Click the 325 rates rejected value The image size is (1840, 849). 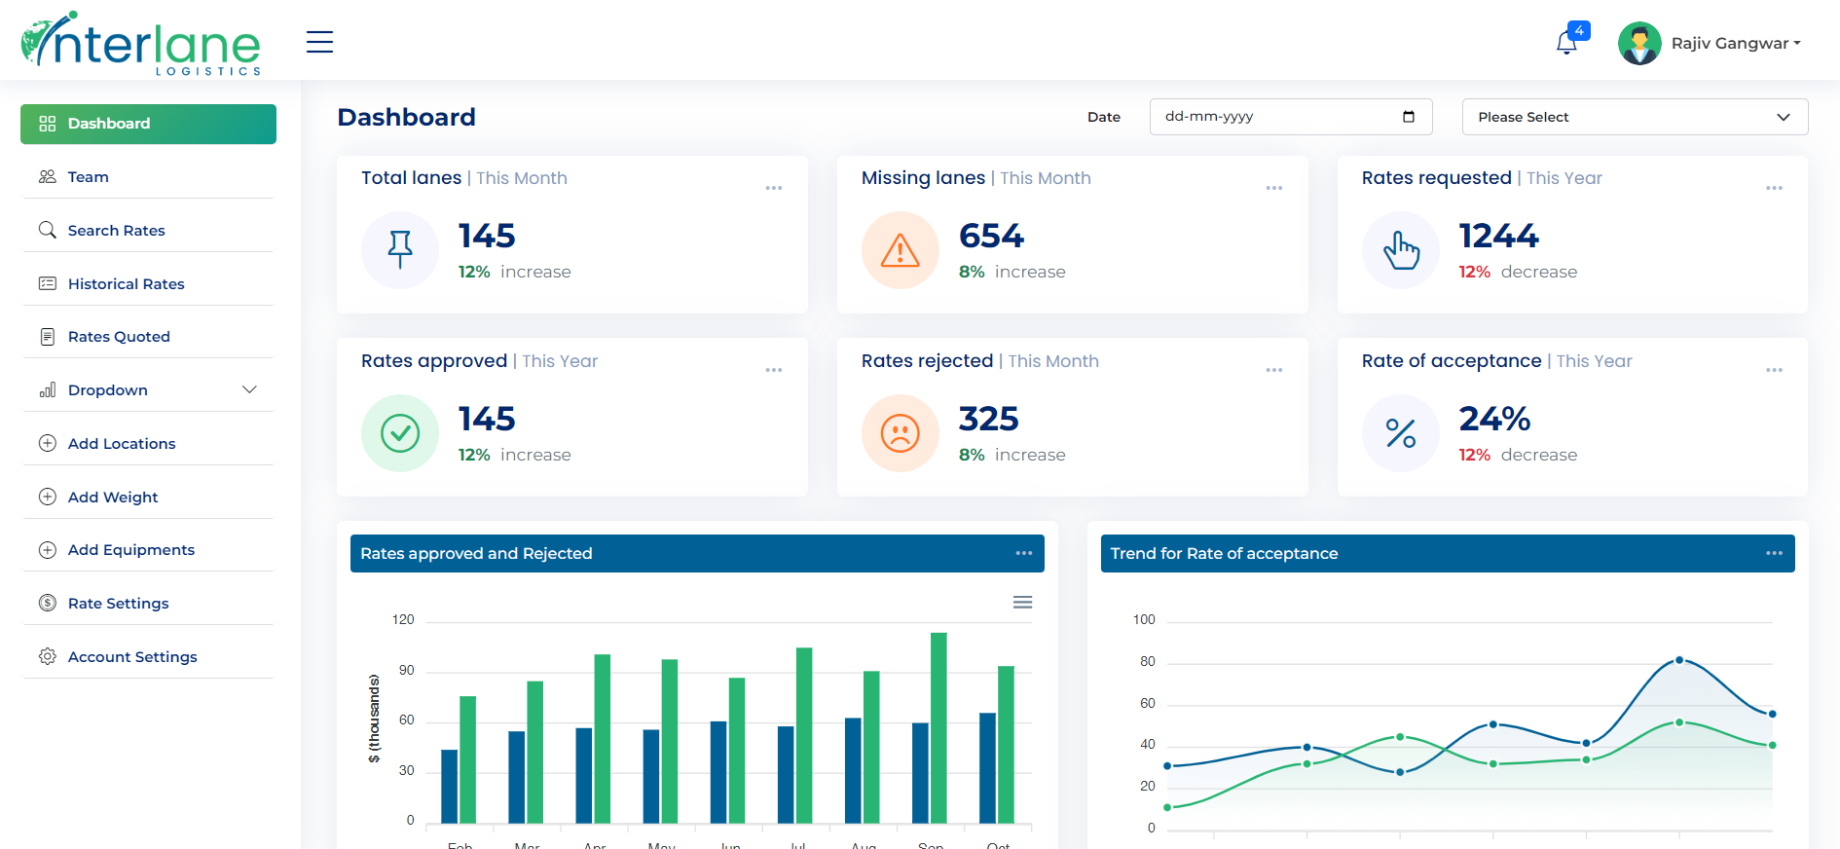coord(989,419)
